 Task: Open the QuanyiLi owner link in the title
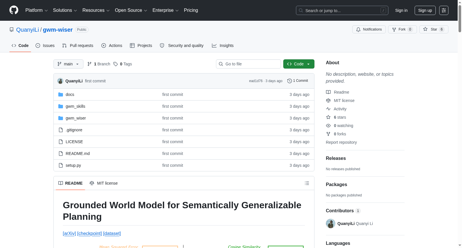coord(27,30)
